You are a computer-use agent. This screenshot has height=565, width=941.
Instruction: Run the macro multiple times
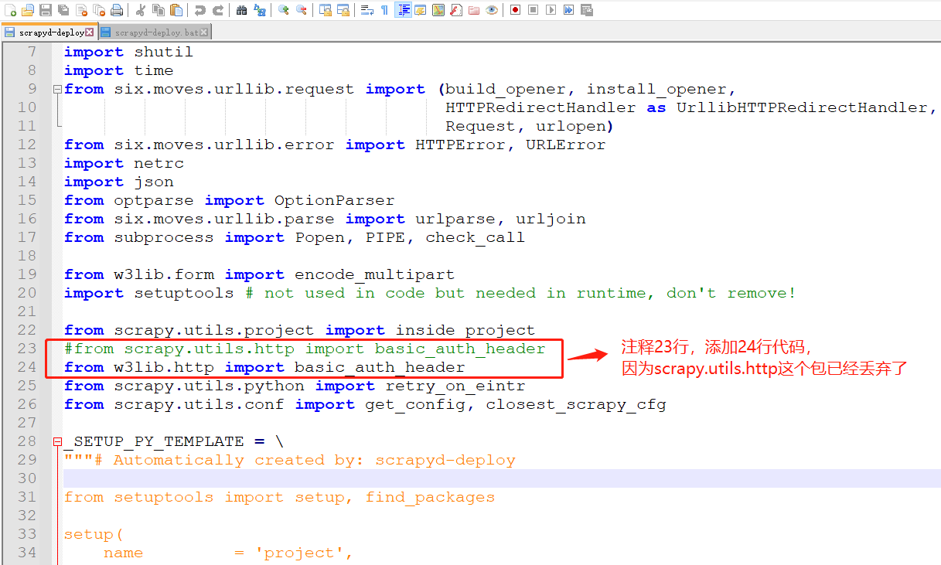pos(569,11)
